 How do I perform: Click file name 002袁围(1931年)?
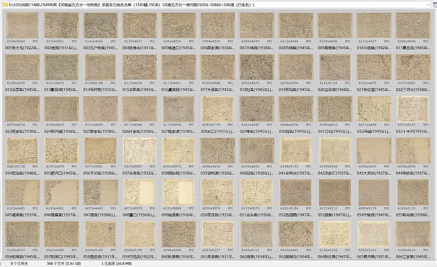(61, 48)
